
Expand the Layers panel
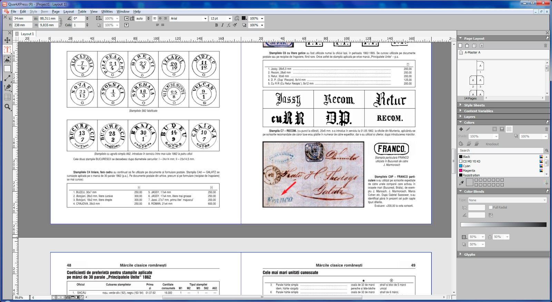pos(469,117)
